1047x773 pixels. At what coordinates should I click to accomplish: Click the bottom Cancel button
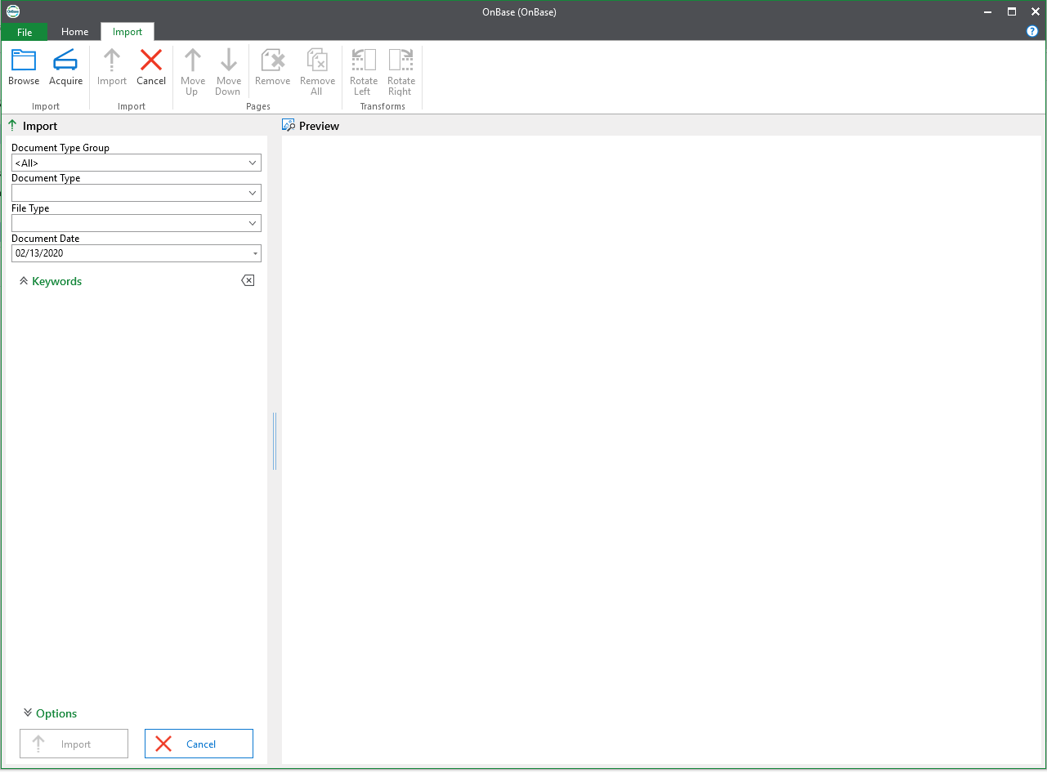click(199, 744)
